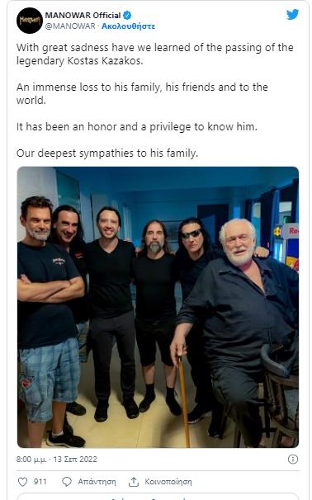The width and height of the screenshot is (312, 500).
Task: Click the Twitter bird logo
Action: [292, 14]
